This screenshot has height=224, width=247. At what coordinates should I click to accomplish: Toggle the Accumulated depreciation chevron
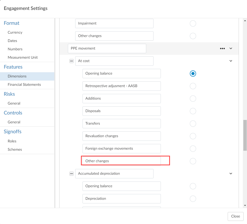coord(231,174)
